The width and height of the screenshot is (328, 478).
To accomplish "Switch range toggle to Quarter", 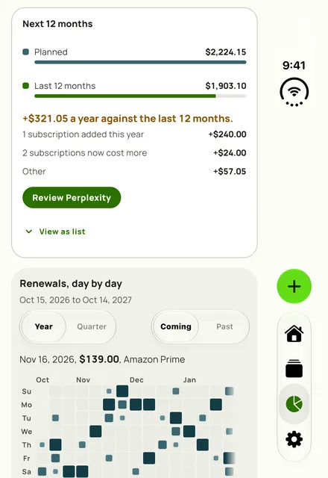I will (x=92, y=326).
